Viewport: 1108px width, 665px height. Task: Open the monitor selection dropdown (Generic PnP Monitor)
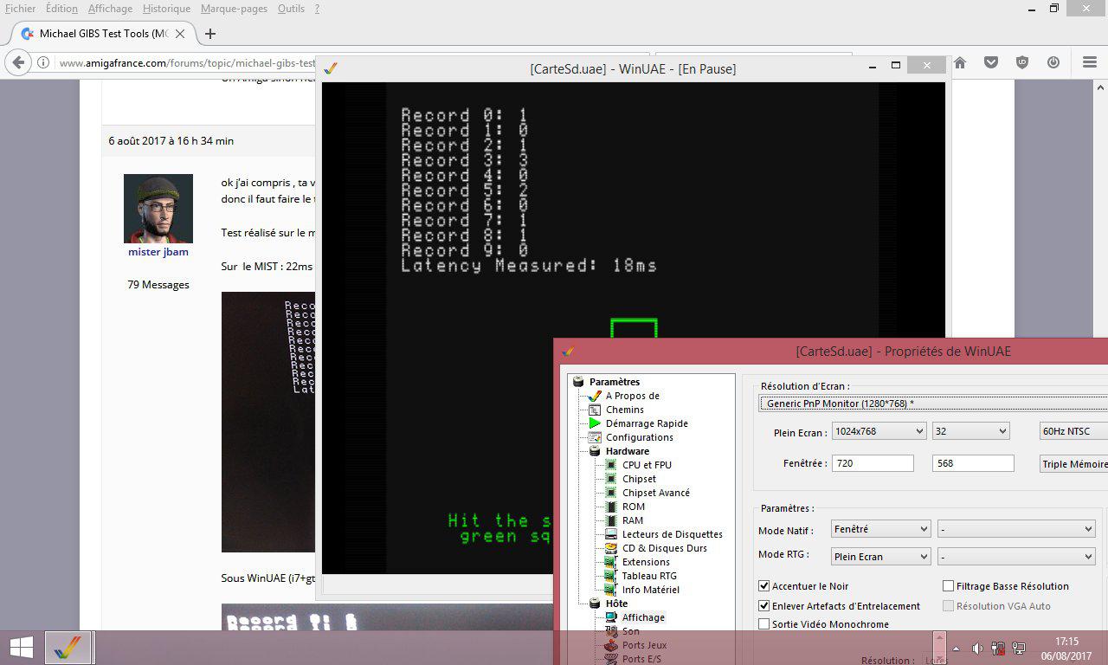(x=933, y=404)
